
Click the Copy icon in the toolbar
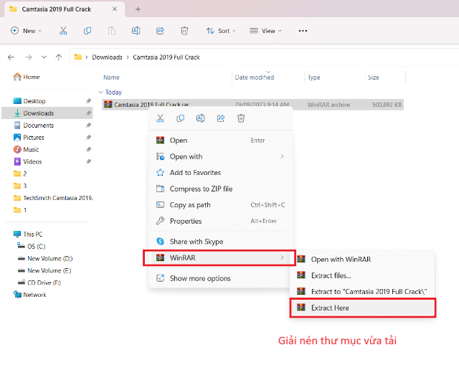tap(87, 31)
